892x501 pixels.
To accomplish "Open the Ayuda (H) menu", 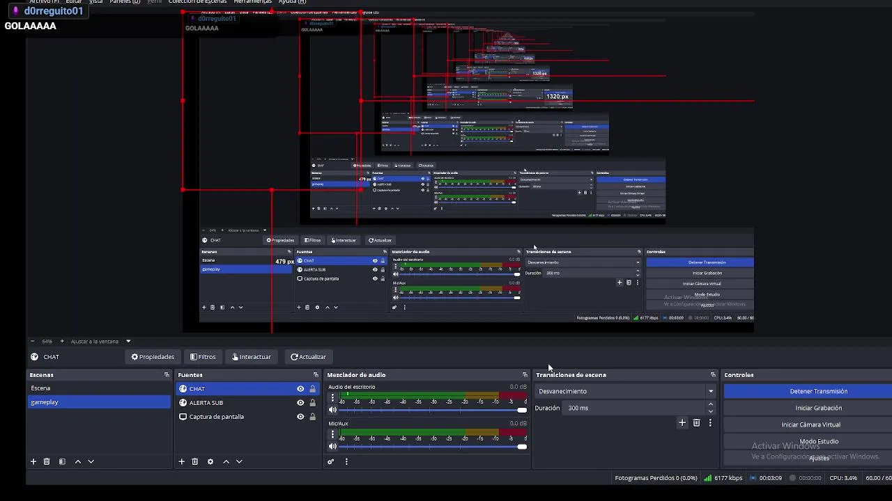I will click(x=292, y=2).
